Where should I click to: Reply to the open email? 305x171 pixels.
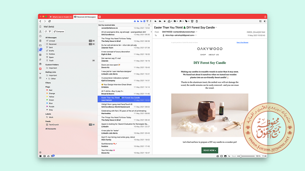point(156,21)
